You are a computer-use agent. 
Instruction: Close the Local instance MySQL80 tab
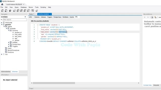pyautogui.click(x=24, y=4)
